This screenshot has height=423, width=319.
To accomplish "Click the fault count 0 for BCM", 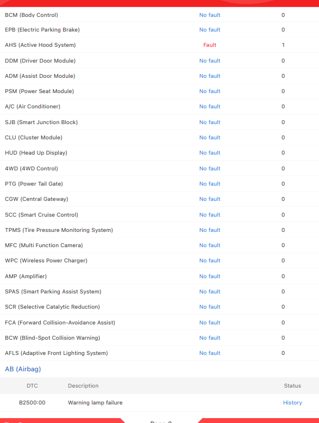I will 283,15.
